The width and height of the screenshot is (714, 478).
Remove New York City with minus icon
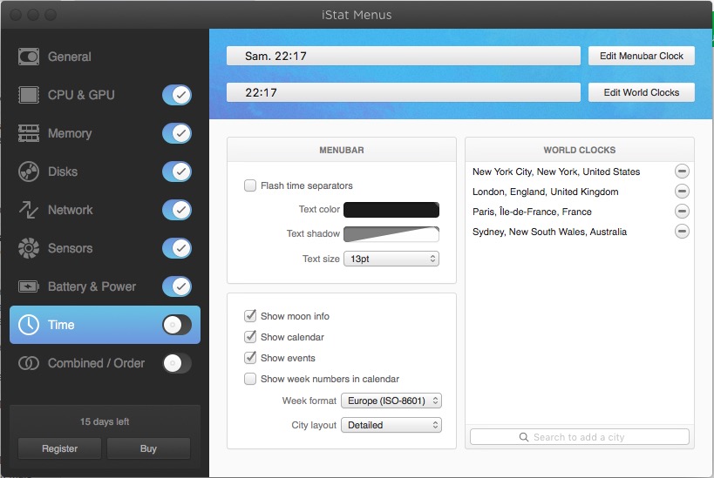(682, 172)
